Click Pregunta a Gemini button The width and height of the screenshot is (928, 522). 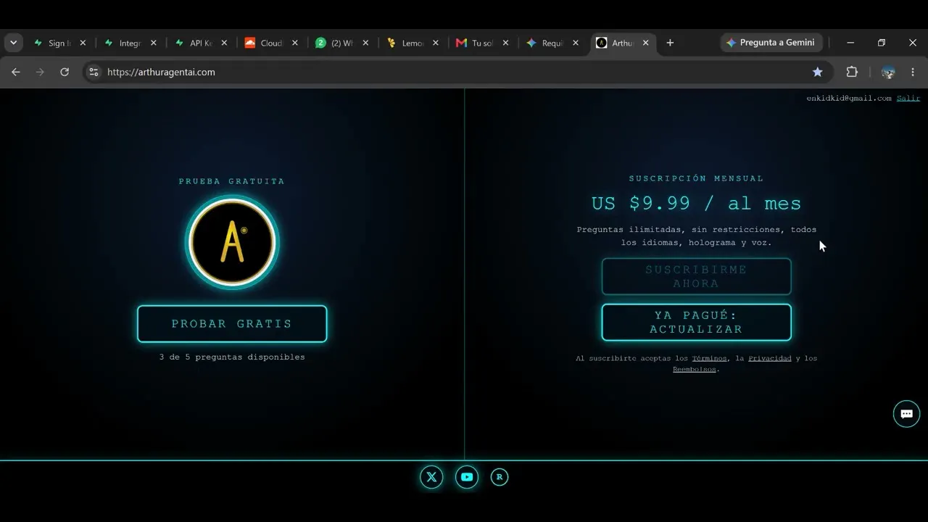[x=772, y=43]
